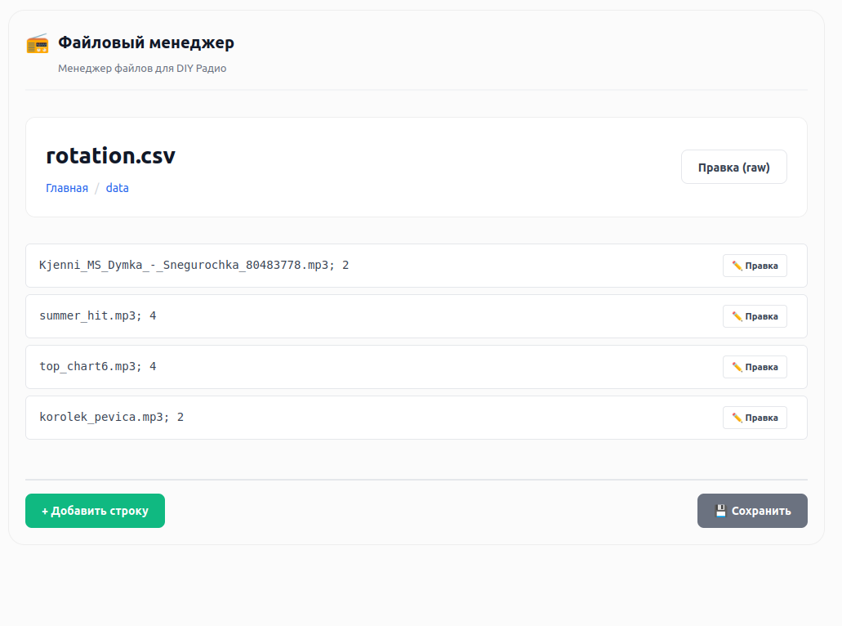Click the value 4 in the top_chart6.mp3 row
Screen dimensions: 842x626
[x=153, y=367]
